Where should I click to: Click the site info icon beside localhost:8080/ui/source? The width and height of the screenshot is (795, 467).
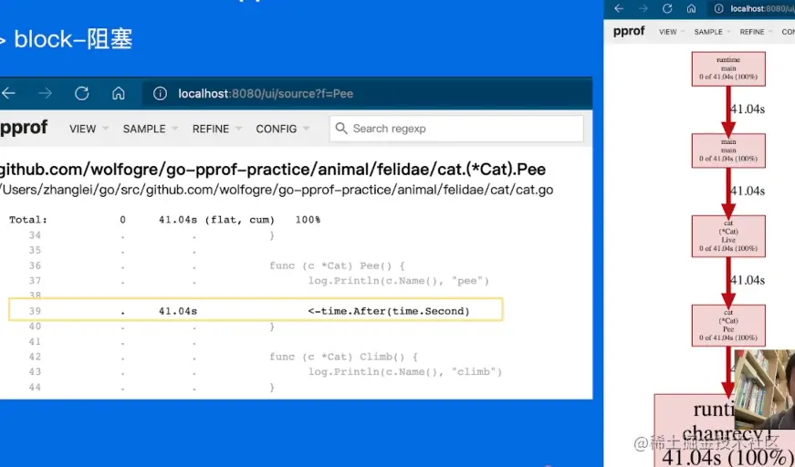[161, 93]
